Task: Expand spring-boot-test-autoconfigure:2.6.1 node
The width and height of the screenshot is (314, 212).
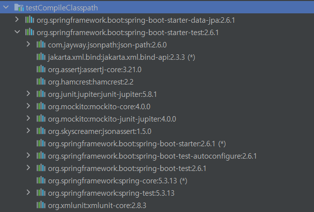Action: (x=28, y=156)
